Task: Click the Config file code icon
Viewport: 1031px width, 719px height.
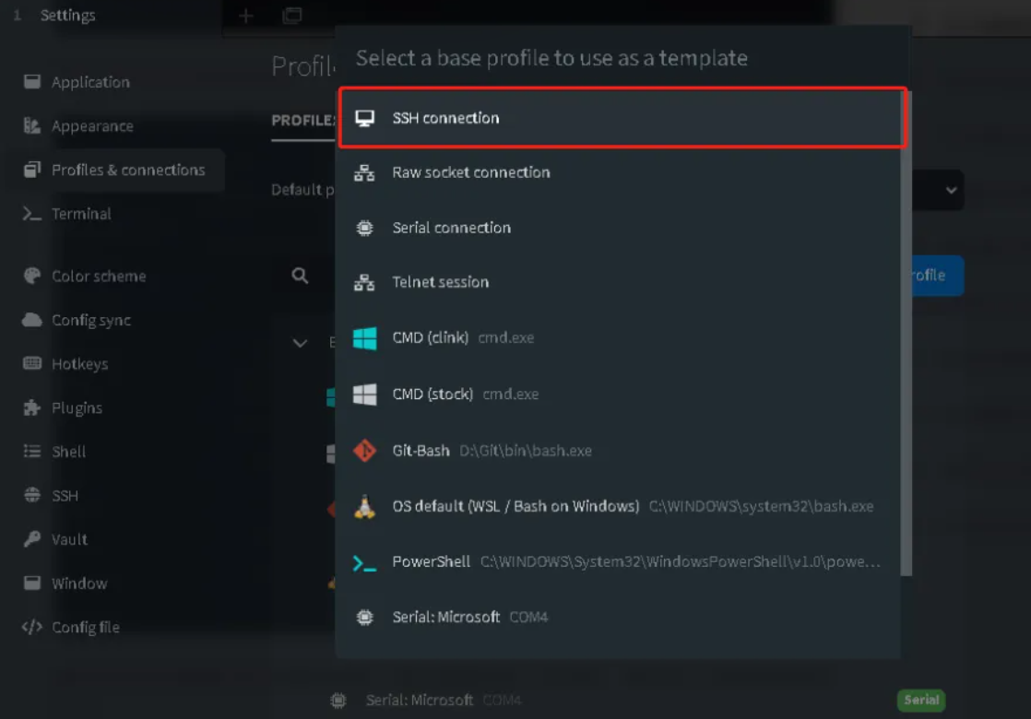Action: pos(31,627)
